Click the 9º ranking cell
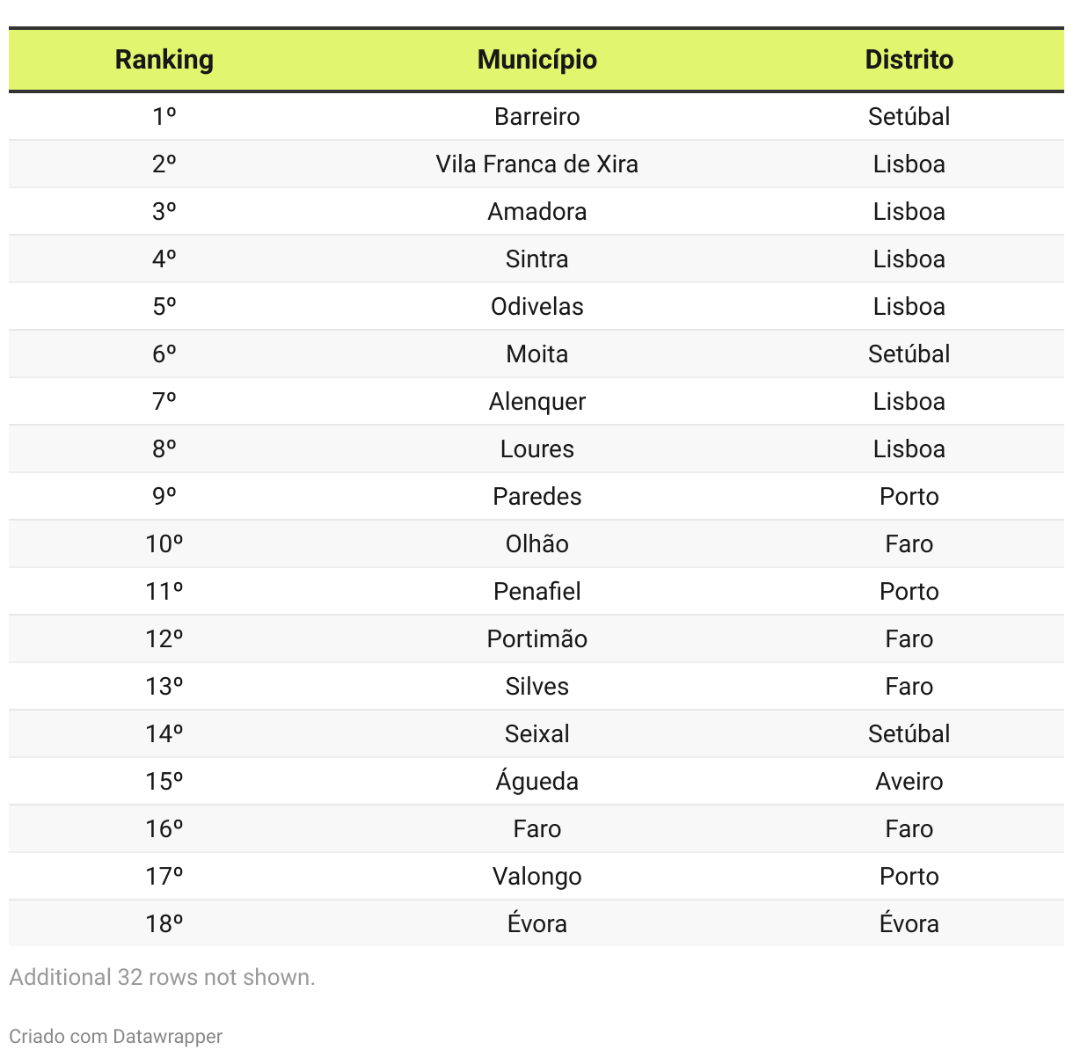The width and height of the screenshot is (1073, 1057). pyautogui.click(x=164, y=497)
